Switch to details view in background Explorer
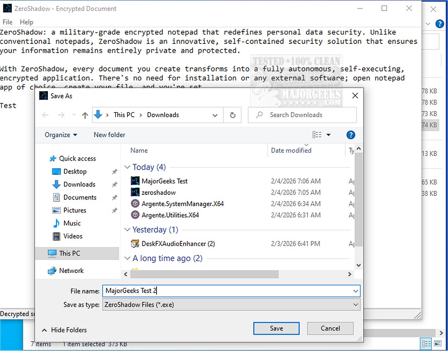 426,343
